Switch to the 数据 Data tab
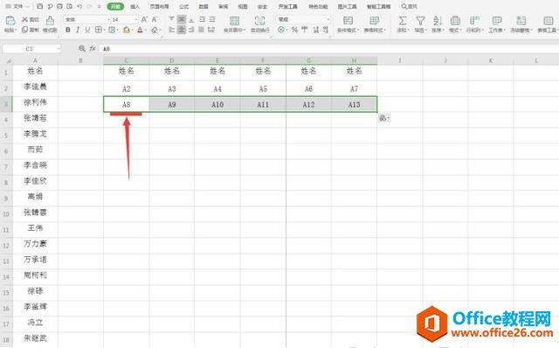This screenshot has height=348, width=559. (204, 6)
